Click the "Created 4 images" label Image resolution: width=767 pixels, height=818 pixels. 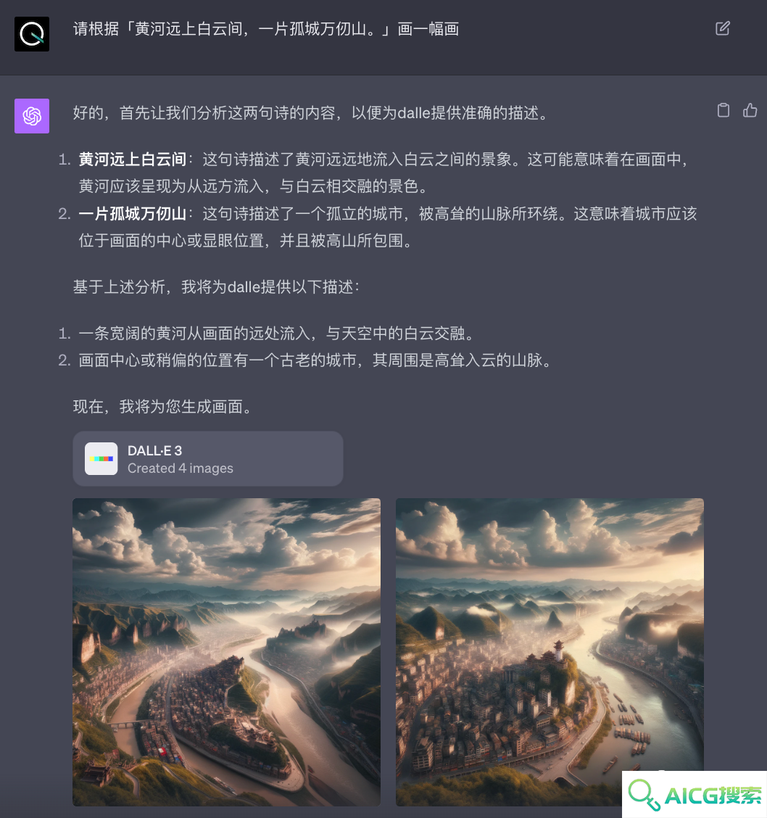pos(181,468)
